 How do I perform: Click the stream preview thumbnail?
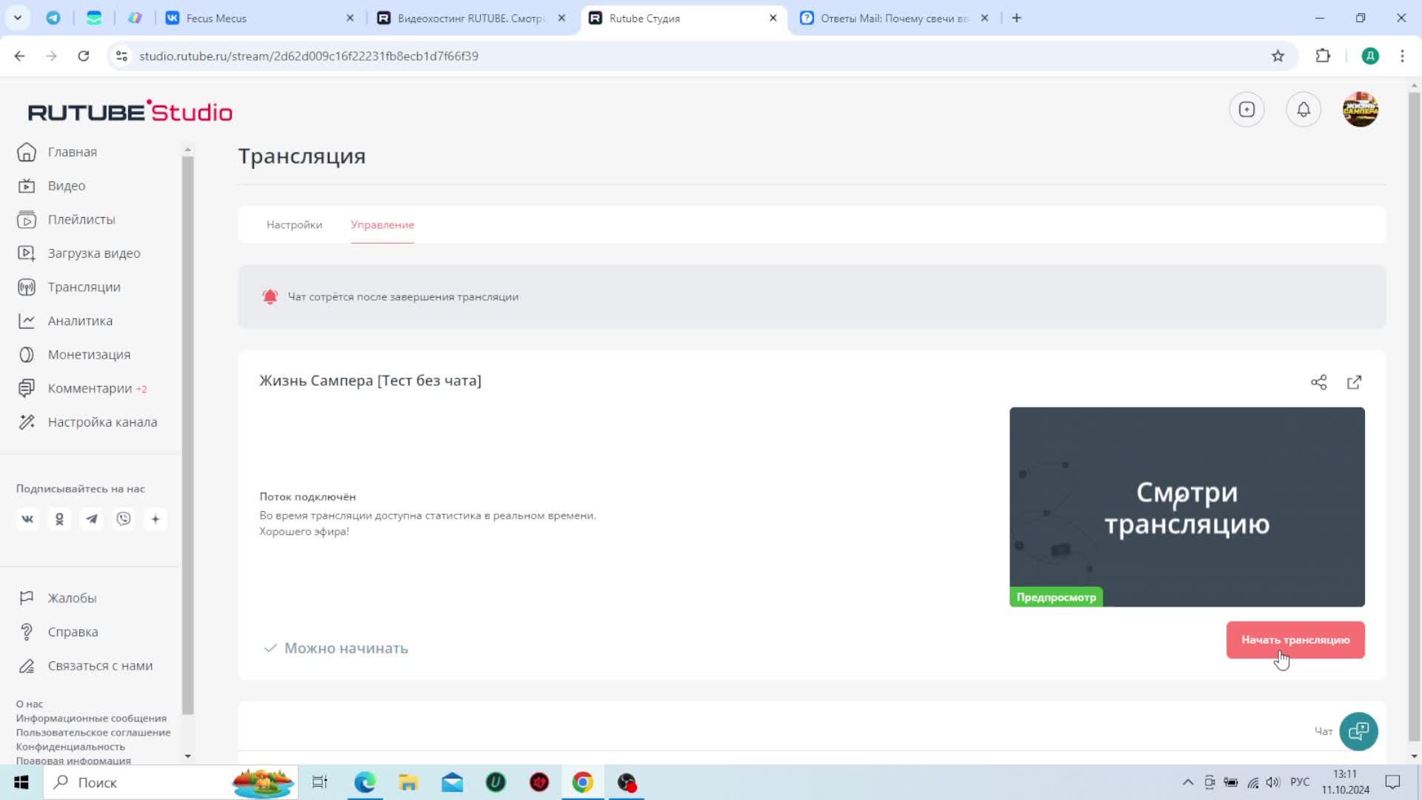[1186, 507]
